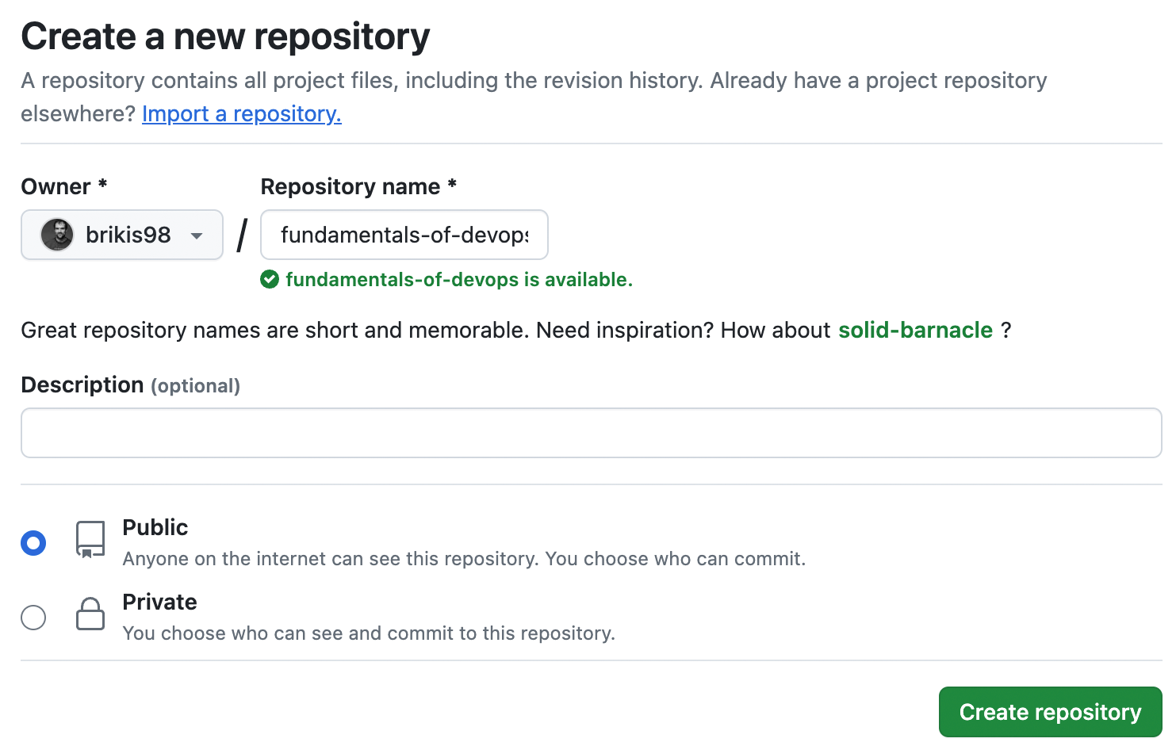The width and height of the screenshot is (1176, 746).
Task: Click the 'Repository name *' label
Action: [358, 186]
